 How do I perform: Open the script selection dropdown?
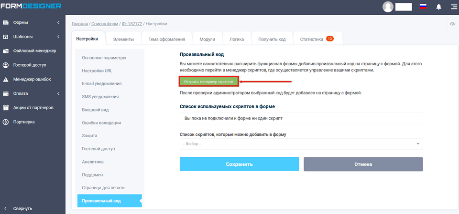coord(301,144)
